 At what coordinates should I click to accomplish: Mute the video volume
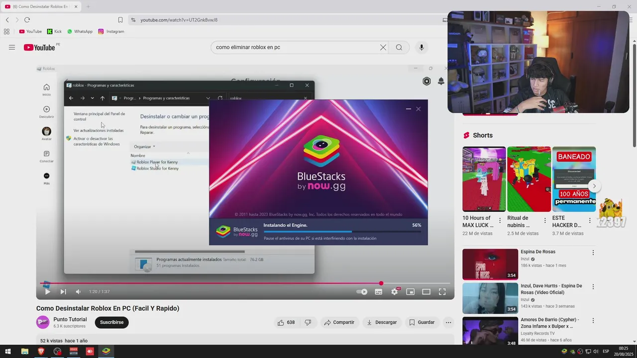(78, 292)
